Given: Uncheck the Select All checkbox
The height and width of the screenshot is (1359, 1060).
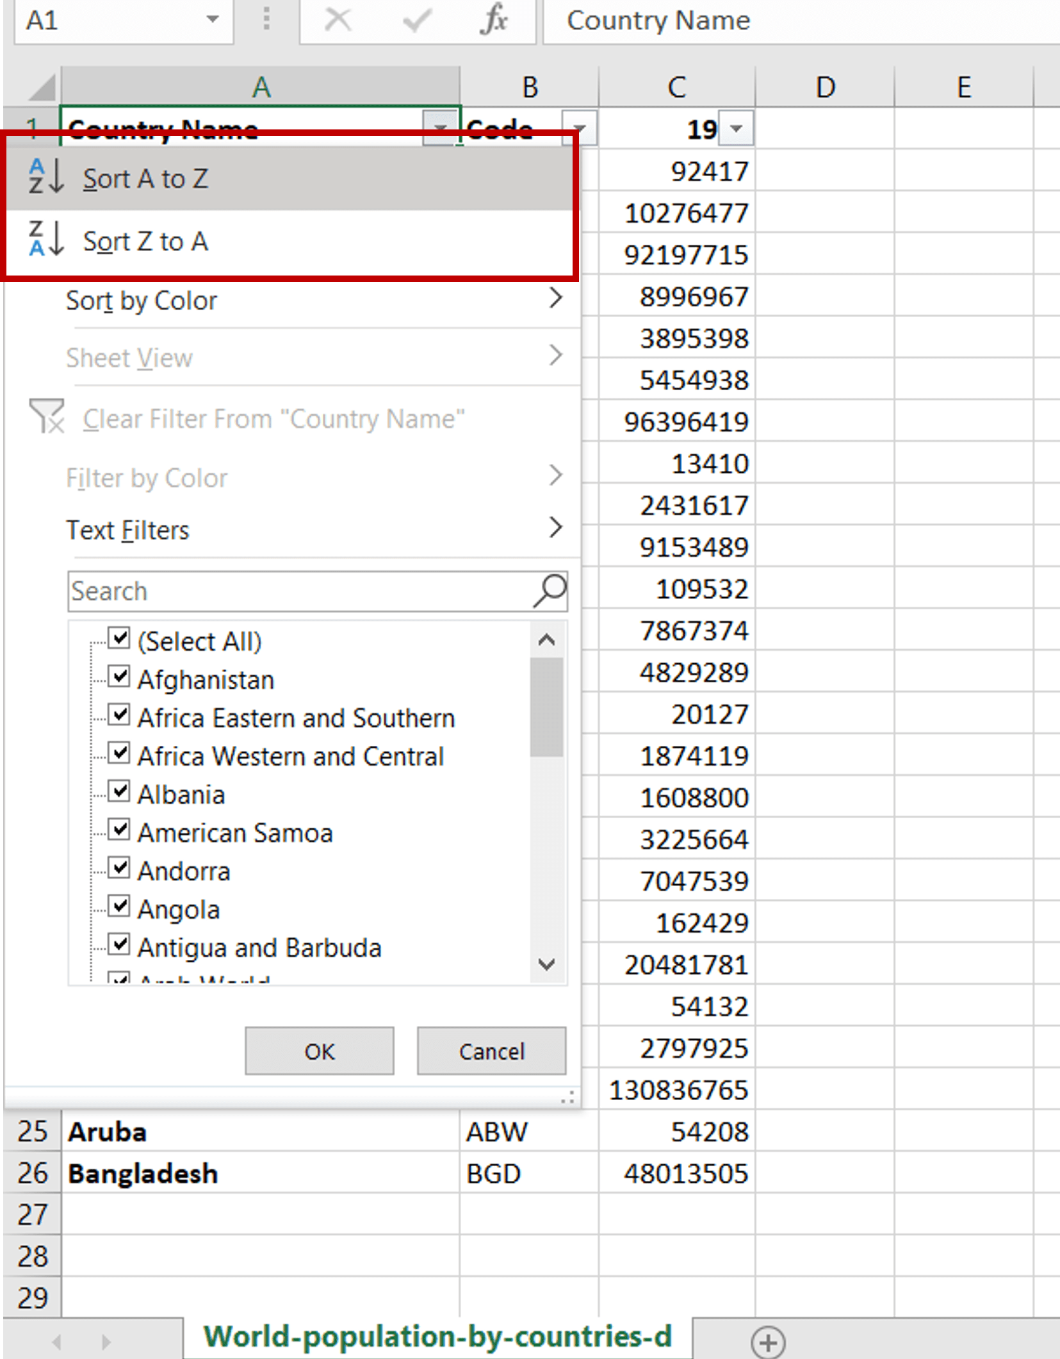Looking at the screenshot, I should pos(118,638).
